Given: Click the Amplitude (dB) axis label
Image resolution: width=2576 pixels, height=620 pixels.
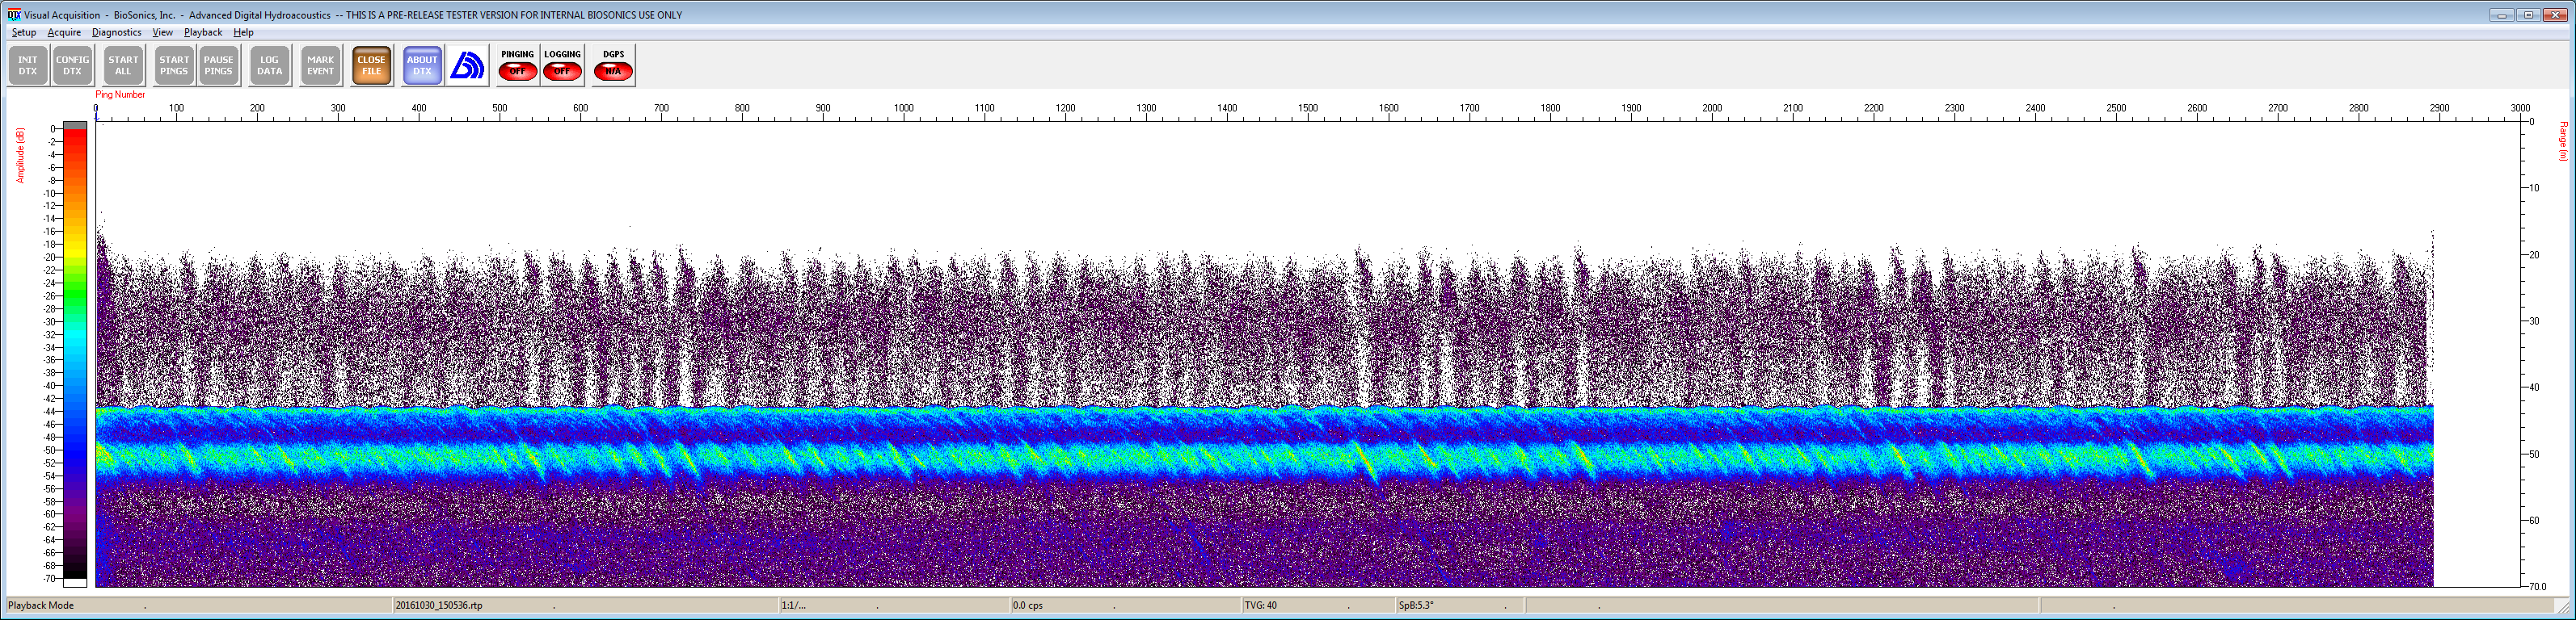Looking at the screenshot, I should point(19,155).
